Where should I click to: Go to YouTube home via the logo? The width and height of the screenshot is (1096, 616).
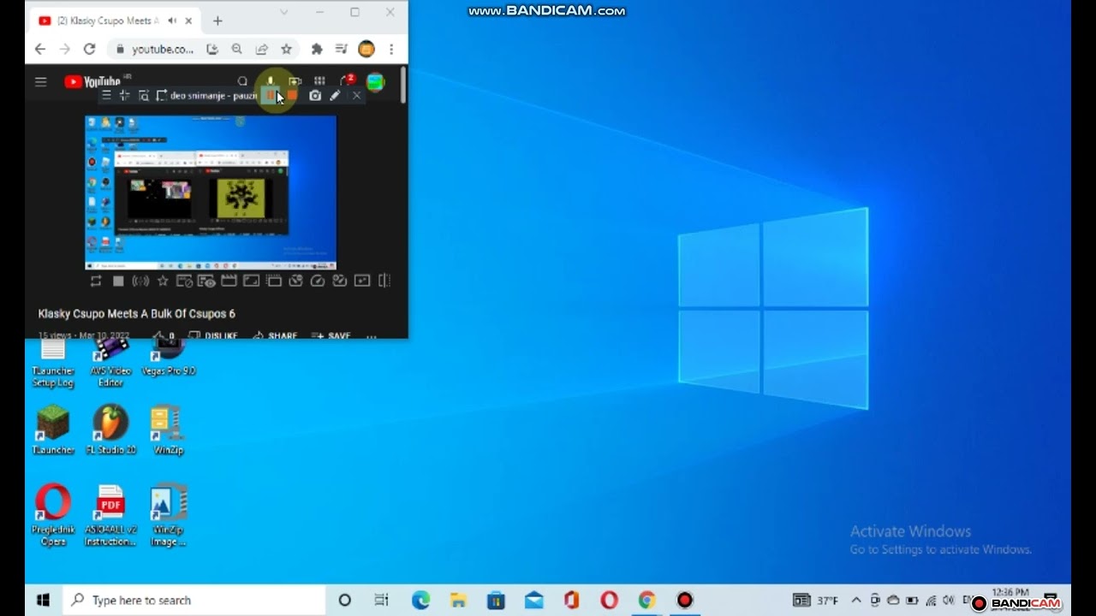click(92, 82)
